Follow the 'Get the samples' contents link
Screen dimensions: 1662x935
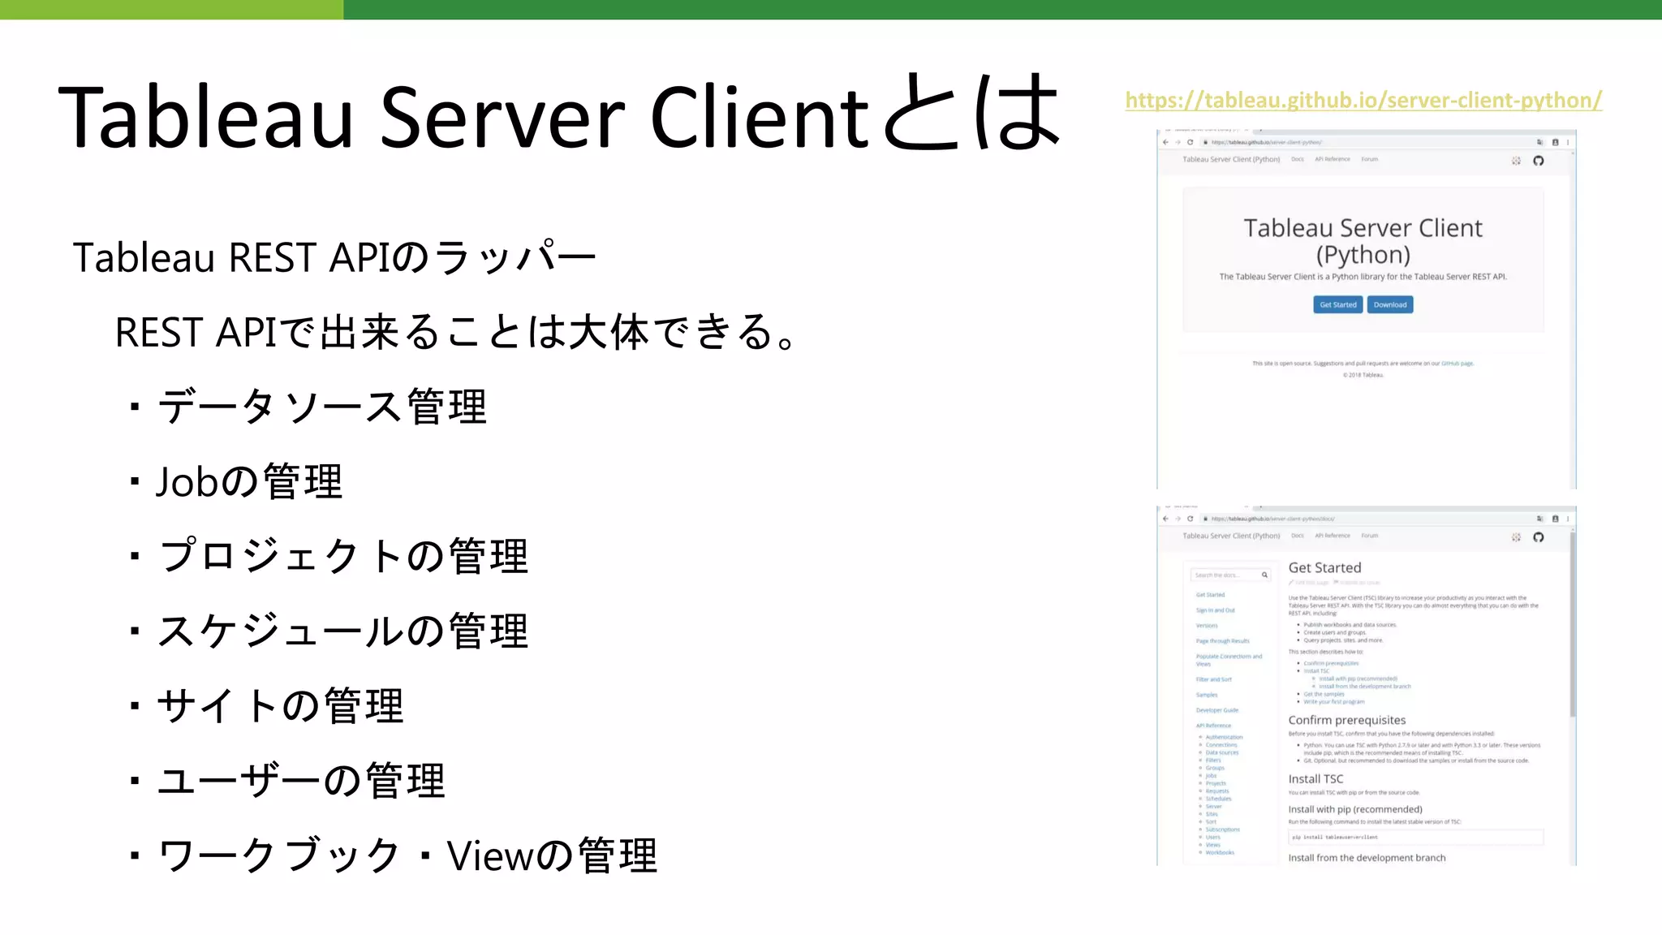point(1324,694)
